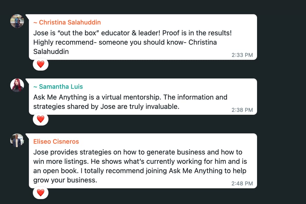
Task: Click the line strategies shared by Jose are truly invaluable
Action: 106,106
